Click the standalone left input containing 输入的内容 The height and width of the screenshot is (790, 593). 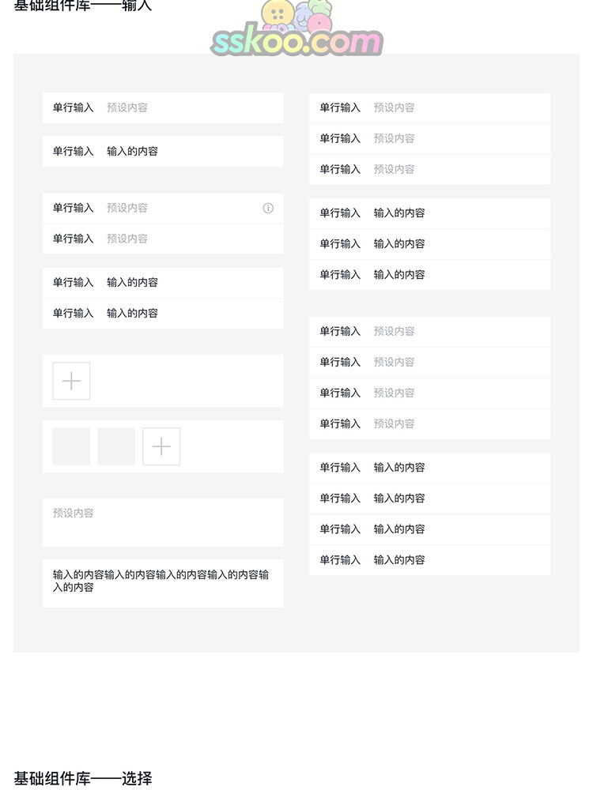[x=190, y=151]
